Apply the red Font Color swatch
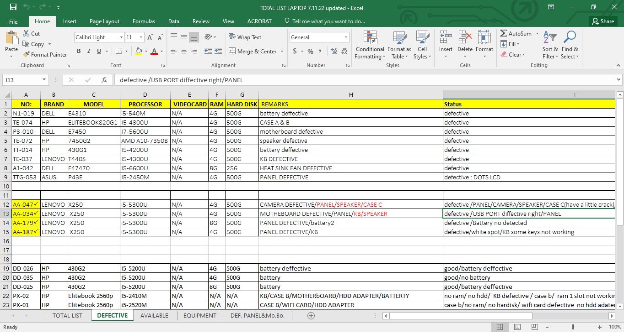Screen dimensions: 624x334 click(x=154, y=51)
